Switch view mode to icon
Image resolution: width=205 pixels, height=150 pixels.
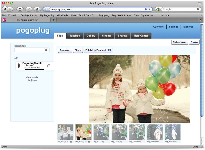35,80
